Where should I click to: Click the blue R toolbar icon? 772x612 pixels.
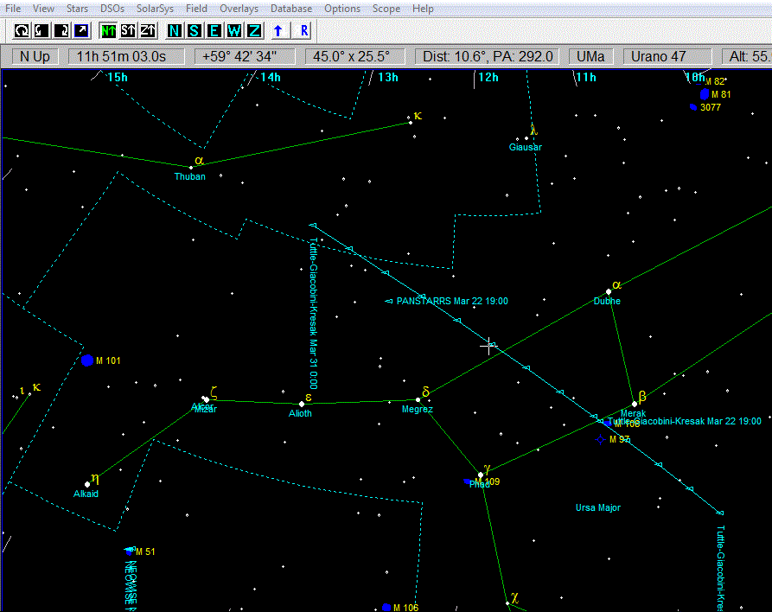pos(303,31)
